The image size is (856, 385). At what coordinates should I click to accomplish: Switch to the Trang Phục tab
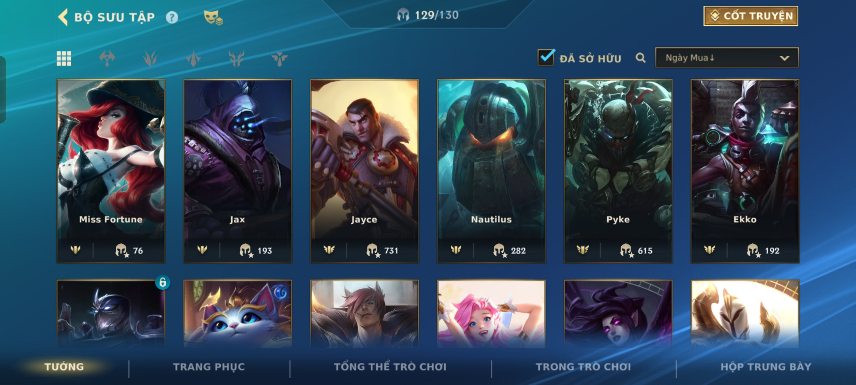pos(209,367)
